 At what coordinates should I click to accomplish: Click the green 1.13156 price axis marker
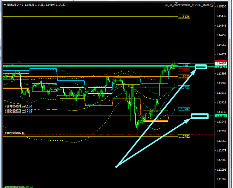coord(222,116)
